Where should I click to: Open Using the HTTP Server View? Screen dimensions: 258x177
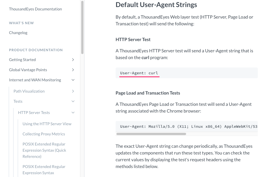coord(47,124)
